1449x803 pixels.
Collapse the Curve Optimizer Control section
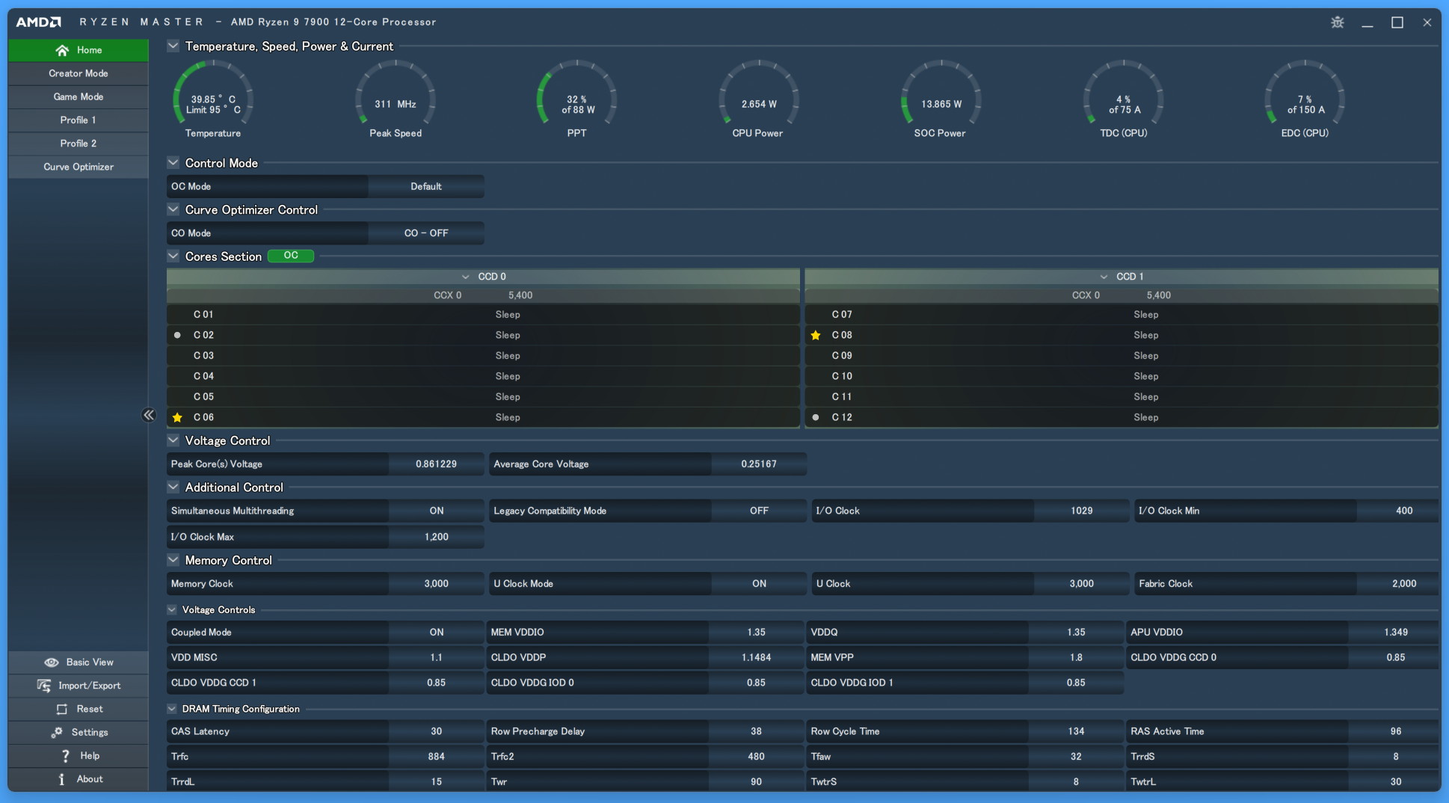(173, 209)
